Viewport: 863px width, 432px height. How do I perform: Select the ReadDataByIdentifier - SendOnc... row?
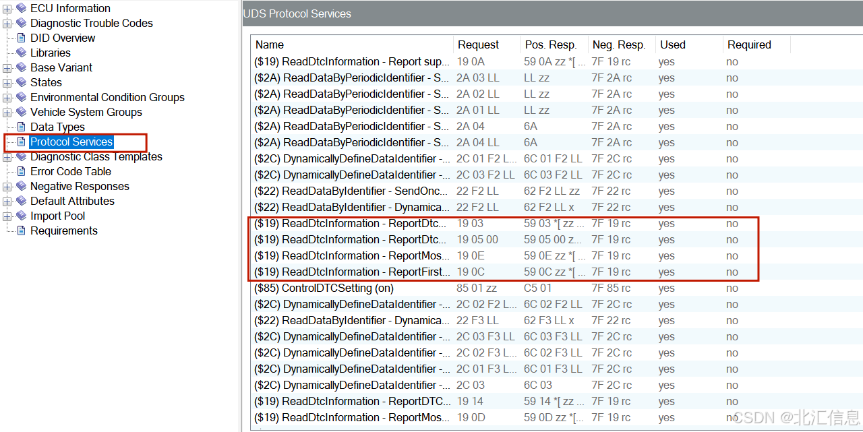(556, 191)
